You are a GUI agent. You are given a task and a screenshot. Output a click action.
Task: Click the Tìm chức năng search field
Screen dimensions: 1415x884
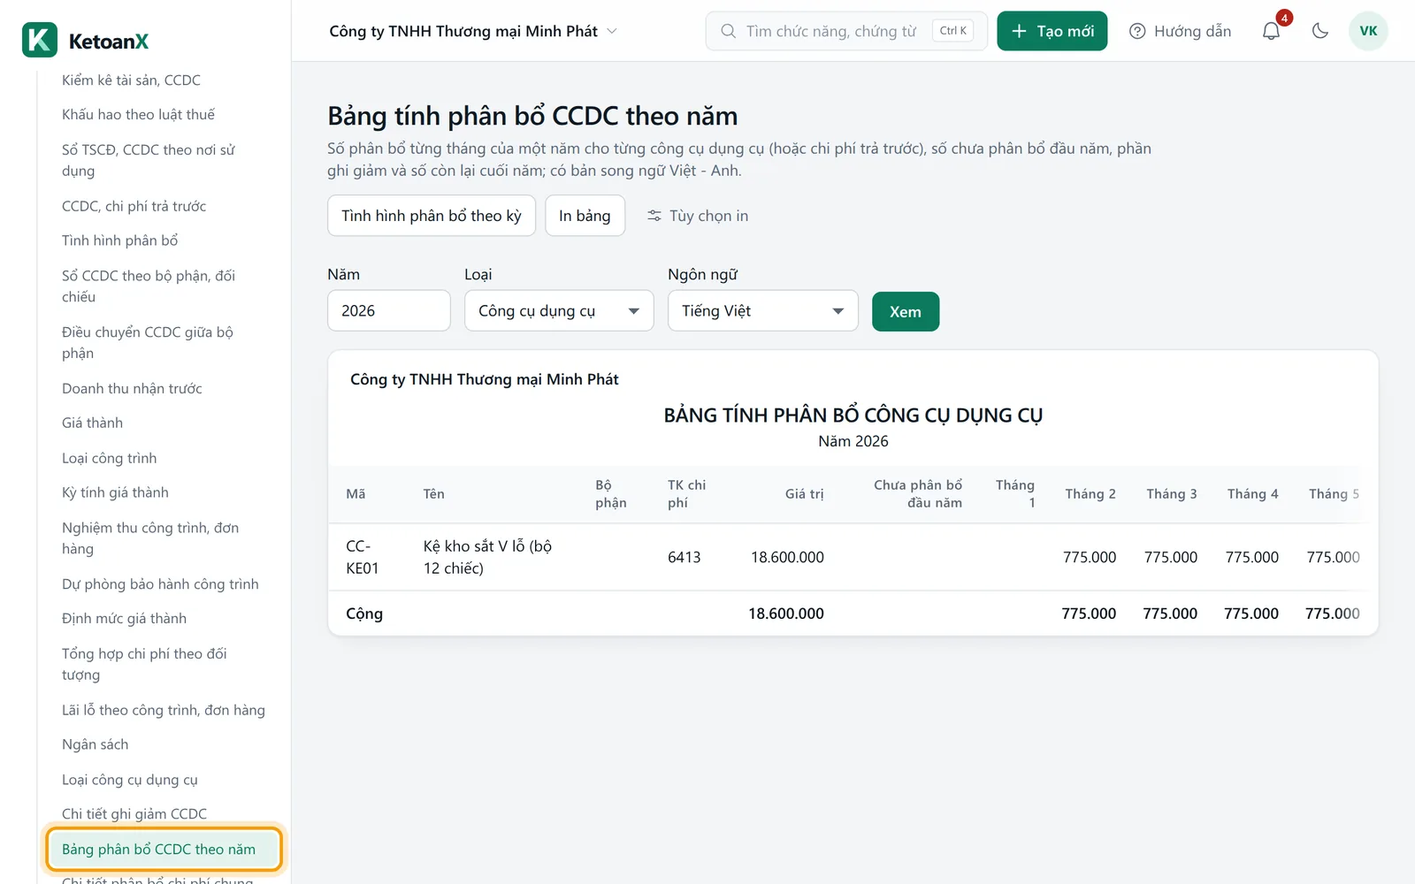coord(846,31)
